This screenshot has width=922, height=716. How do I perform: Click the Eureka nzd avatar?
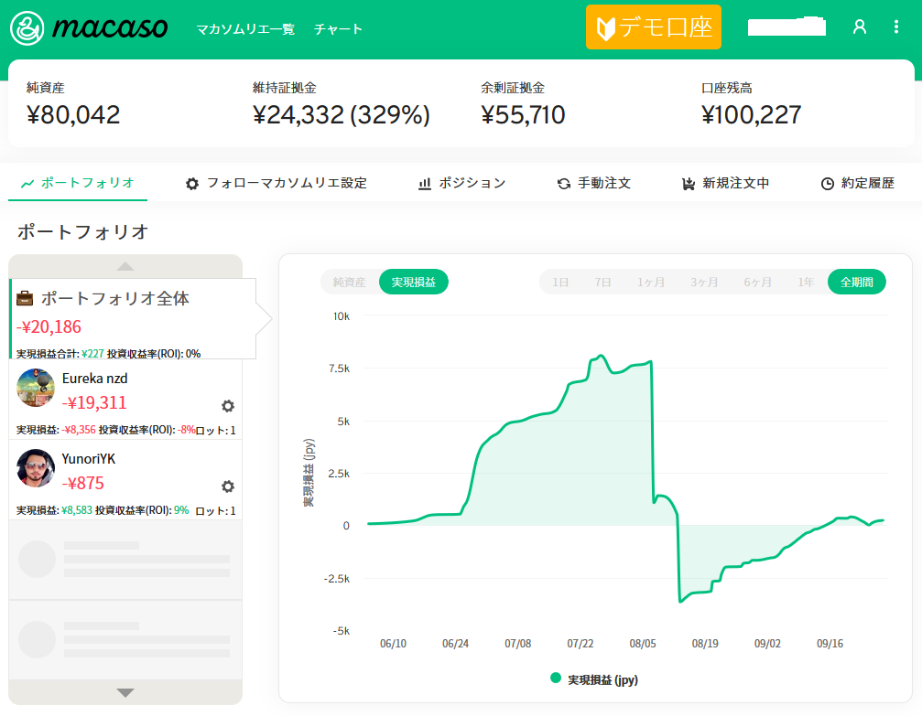tap(36, 389)
